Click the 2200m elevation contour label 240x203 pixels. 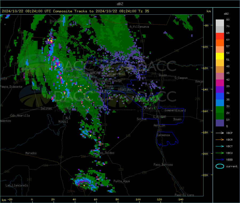(71, 191)
